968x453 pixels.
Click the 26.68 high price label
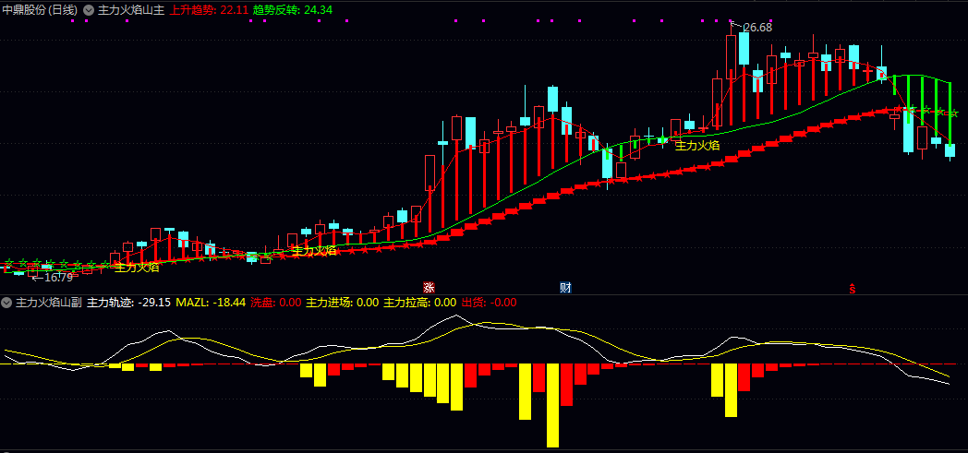(x=756, y=27)
